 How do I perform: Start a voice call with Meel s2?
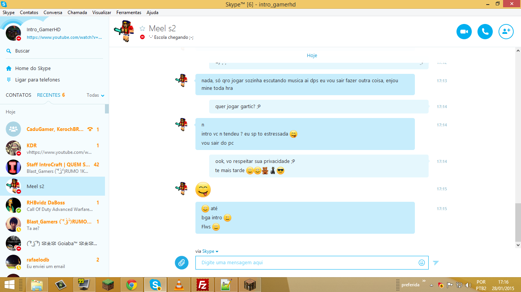coord(485,32)
